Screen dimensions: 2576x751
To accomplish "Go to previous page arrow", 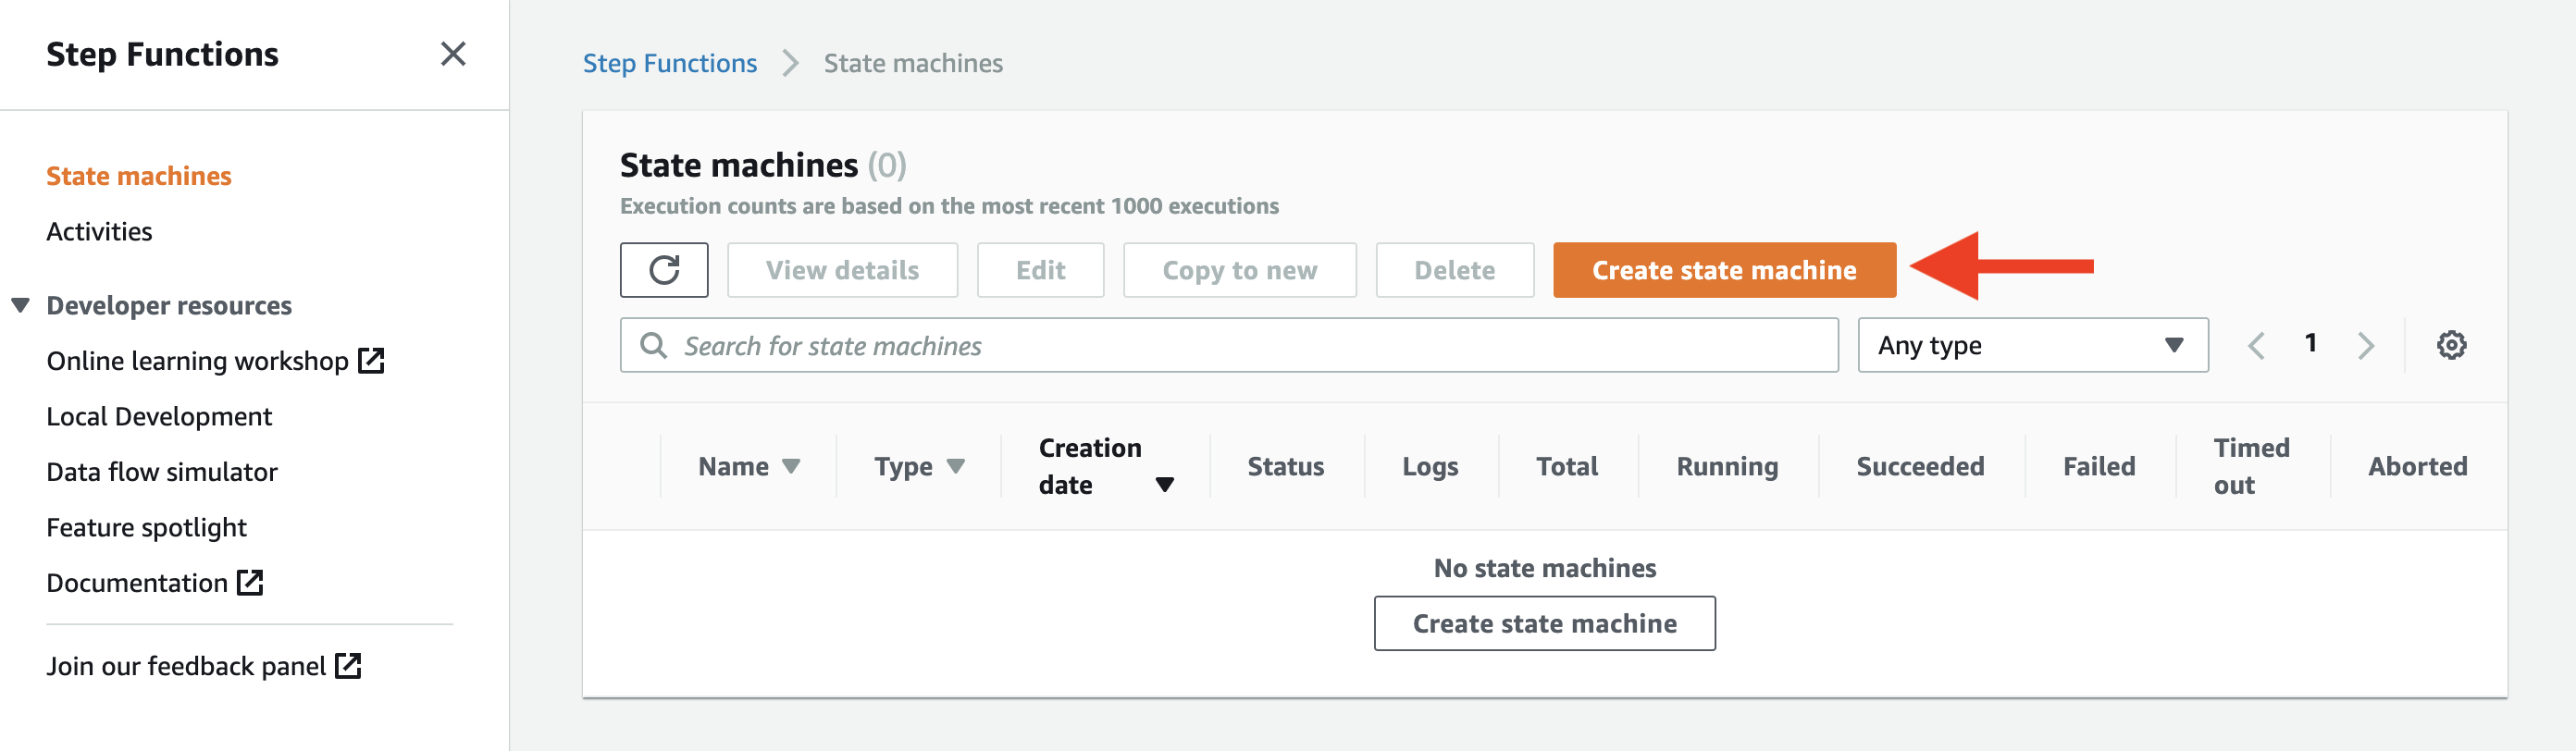I will point(2256,345).
